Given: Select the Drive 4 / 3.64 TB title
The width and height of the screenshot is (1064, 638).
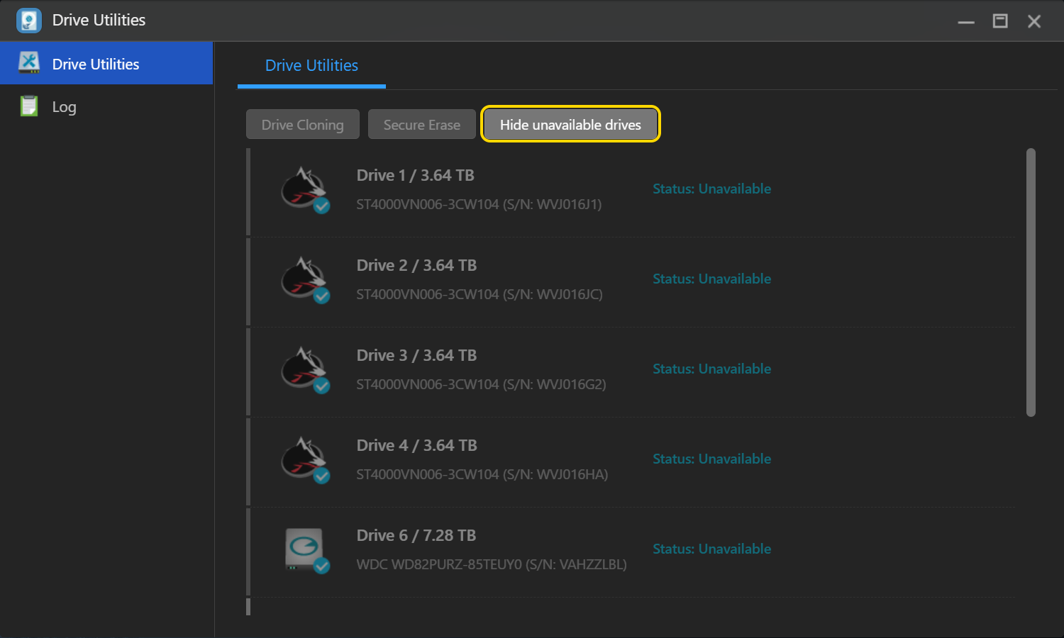Looking at the screenshot, I should click(417, 445).
